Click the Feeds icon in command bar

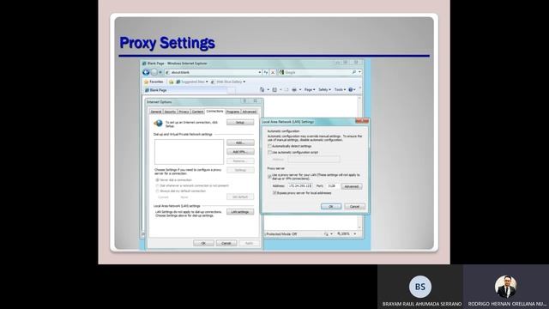tap(274, 89)
